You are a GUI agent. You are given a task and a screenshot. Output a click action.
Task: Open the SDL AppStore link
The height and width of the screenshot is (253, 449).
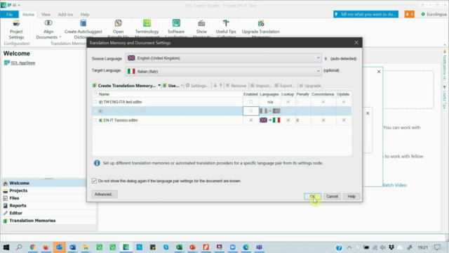[x=23, y=63]
